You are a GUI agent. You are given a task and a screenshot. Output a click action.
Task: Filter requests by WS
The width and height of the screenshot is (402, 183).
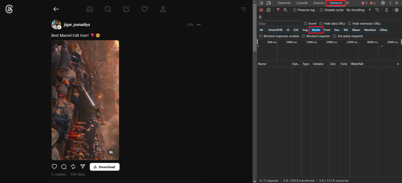point(346,30)
